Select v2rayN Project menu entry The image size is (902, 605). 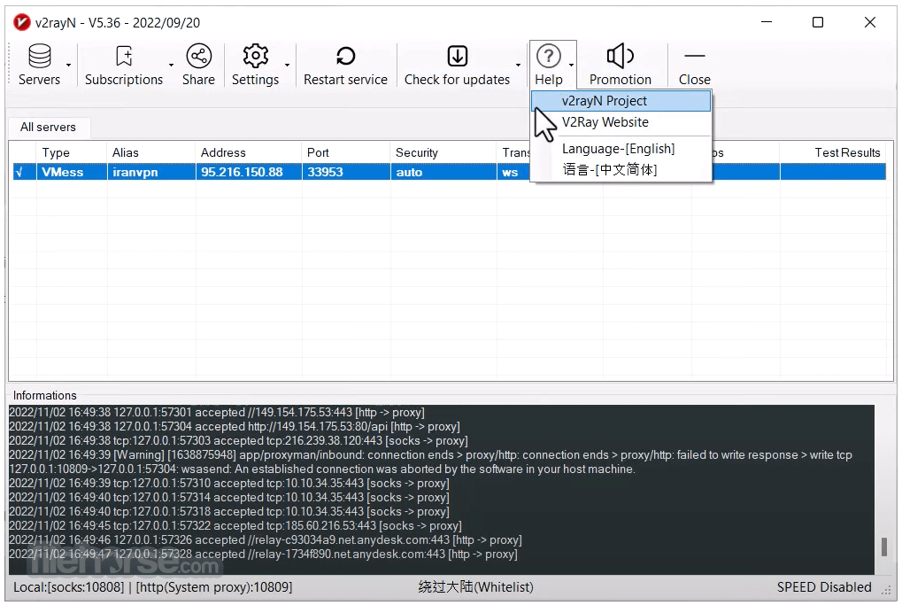pos(621,101)
